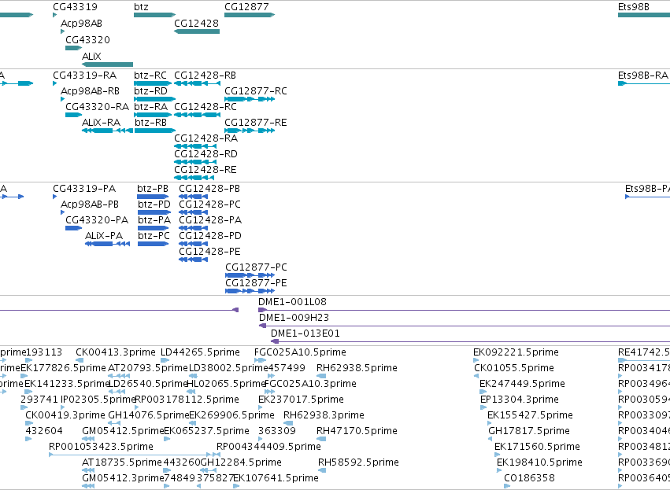Viewport: 670px width, 490px height.
Task: Click the CG12428-PA protein label
Action: pyautogui.click(x=210, y=220)
